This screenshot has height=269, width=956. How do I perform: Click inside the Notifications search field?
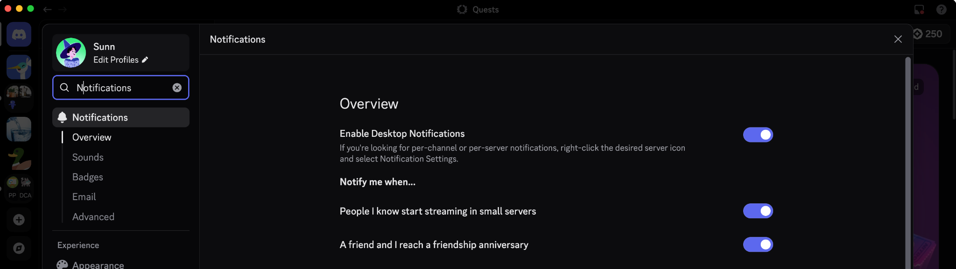[x=121, y=87]
